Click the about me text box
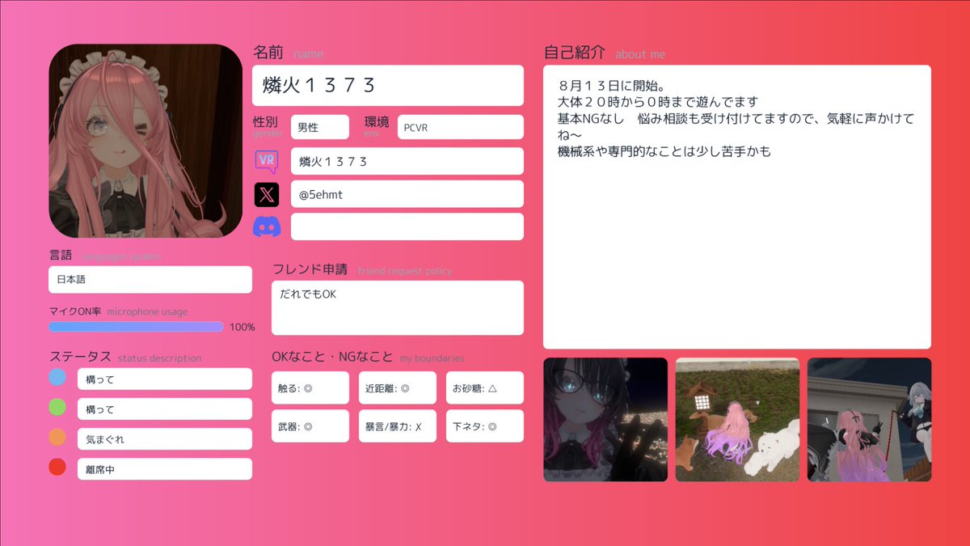970x546 pixels. (x=737, y=207)
